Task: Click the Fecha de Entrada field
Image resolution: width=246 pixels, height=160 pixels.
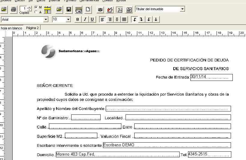Action: click(211, 78)
